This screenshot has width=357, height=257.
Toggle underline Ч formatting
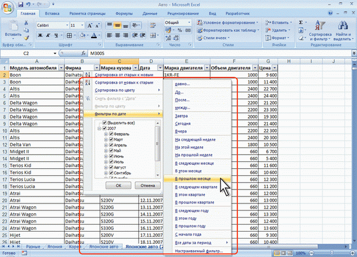click(x=56, y=35)
